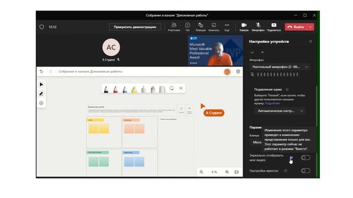The height and width of the screenshot is (198, 353).
Task: Click the red Выйти leave button
Action: point(296,27)
